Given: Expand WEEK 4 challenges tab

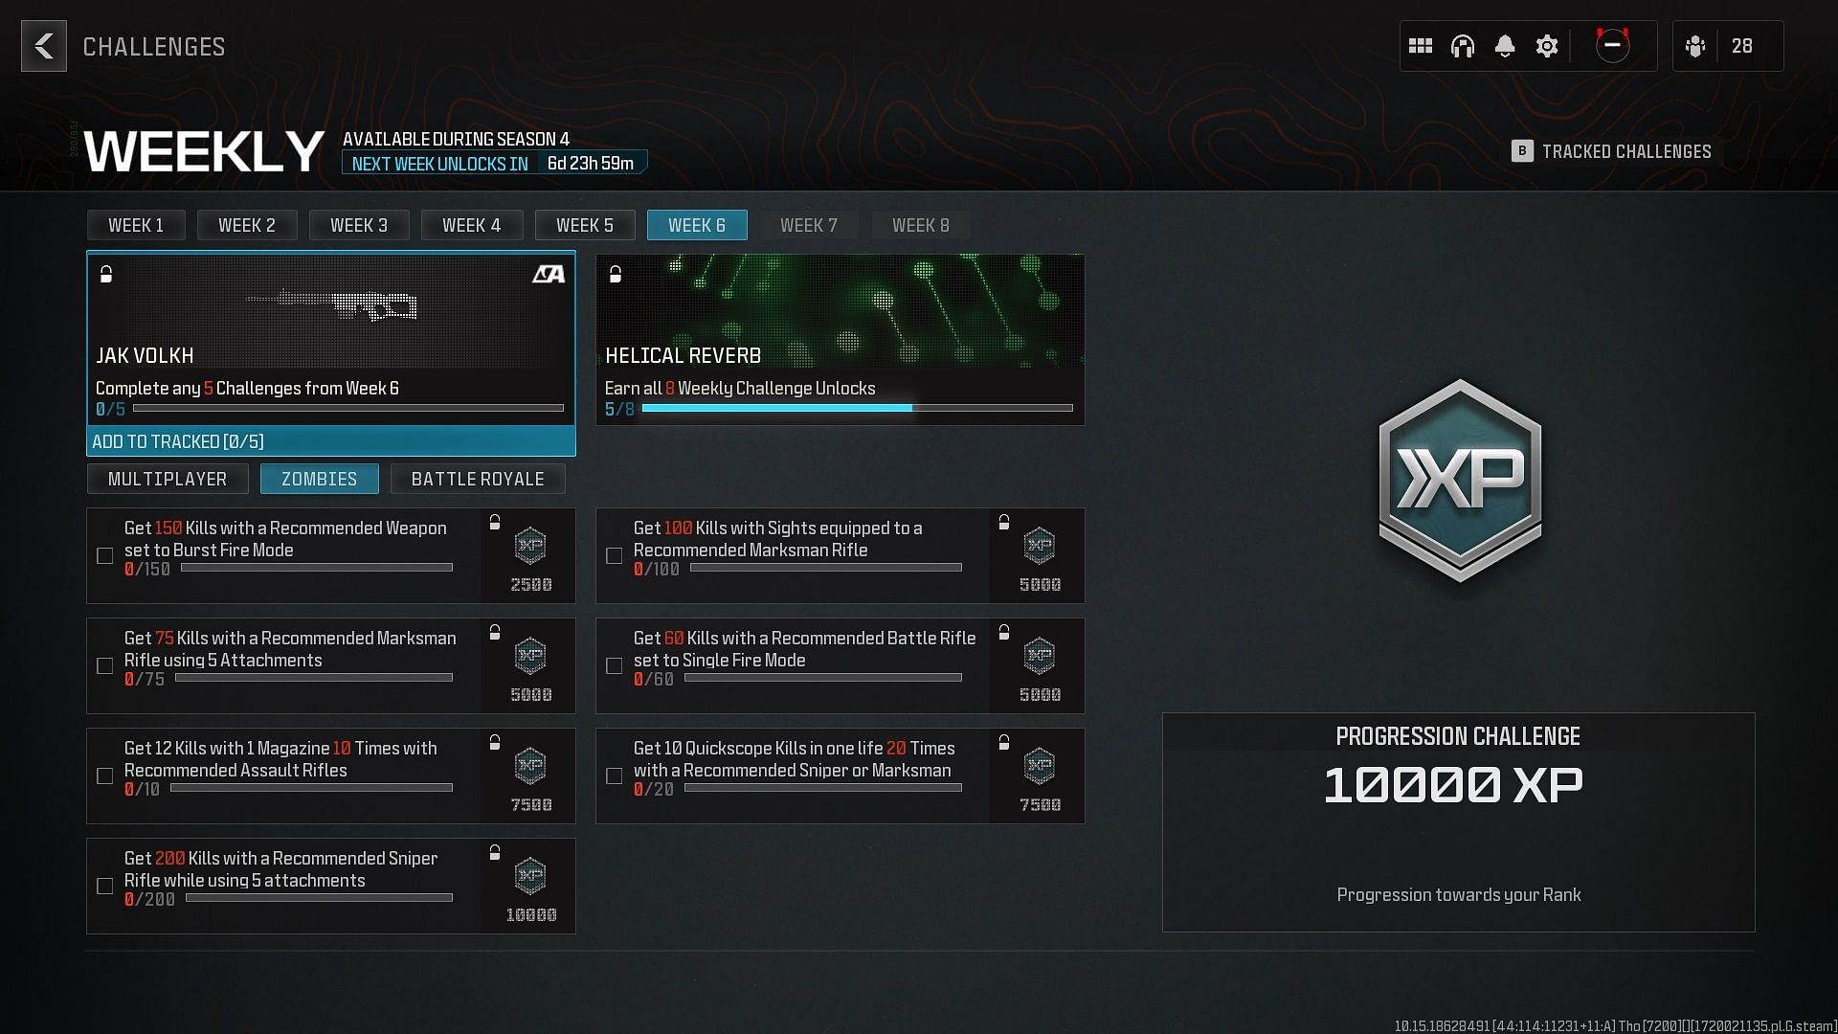Looking at the screenshot, I should point(472,225).
